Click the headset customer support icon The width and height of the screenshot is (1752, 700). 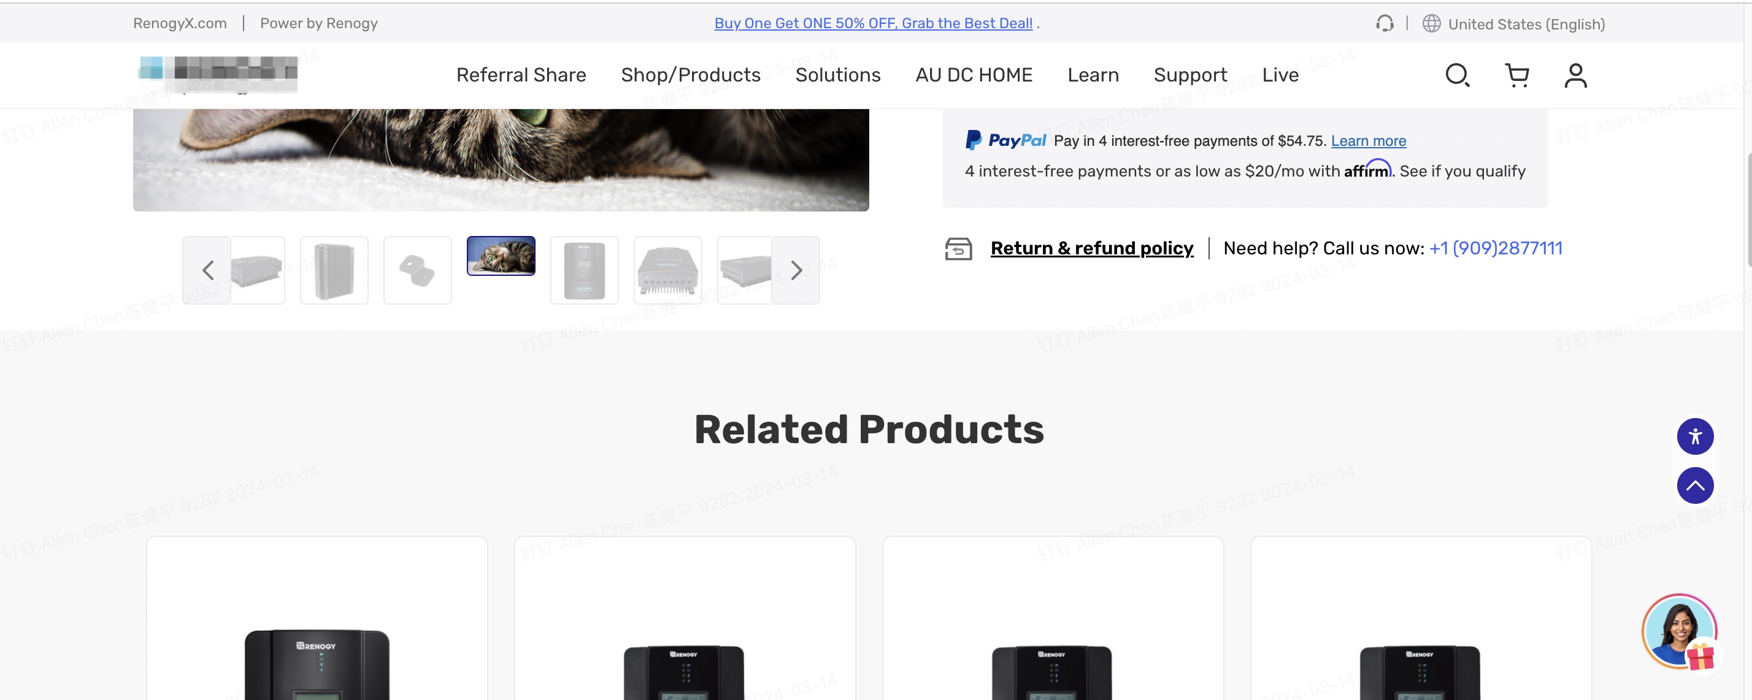click(1384, 24)
